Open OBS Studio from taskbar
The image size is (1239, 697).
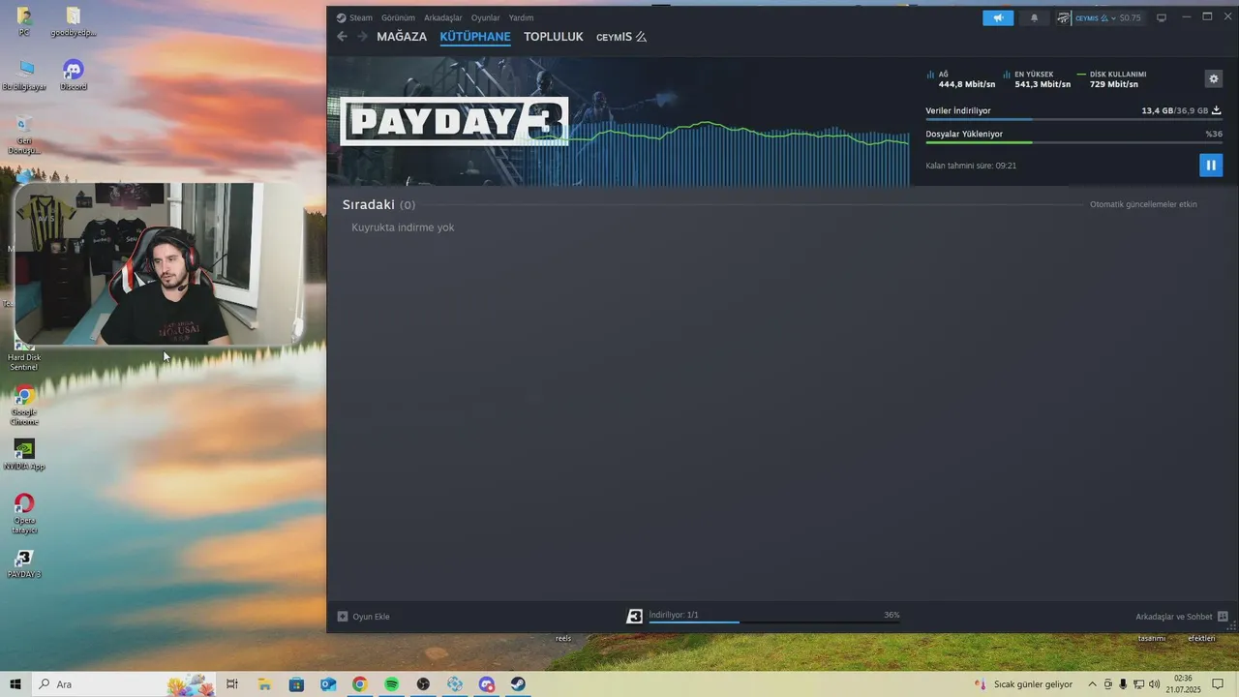click(423, 684)
